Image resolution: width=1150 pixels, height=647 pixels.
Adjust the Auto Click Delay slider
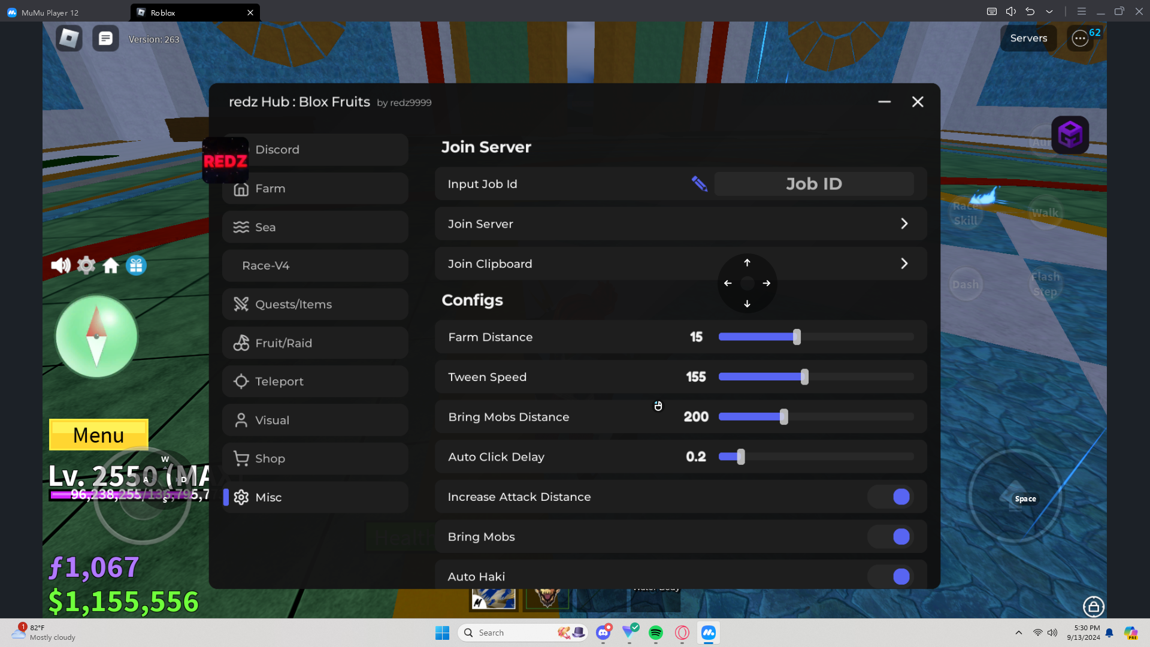[x=816, y=456]
